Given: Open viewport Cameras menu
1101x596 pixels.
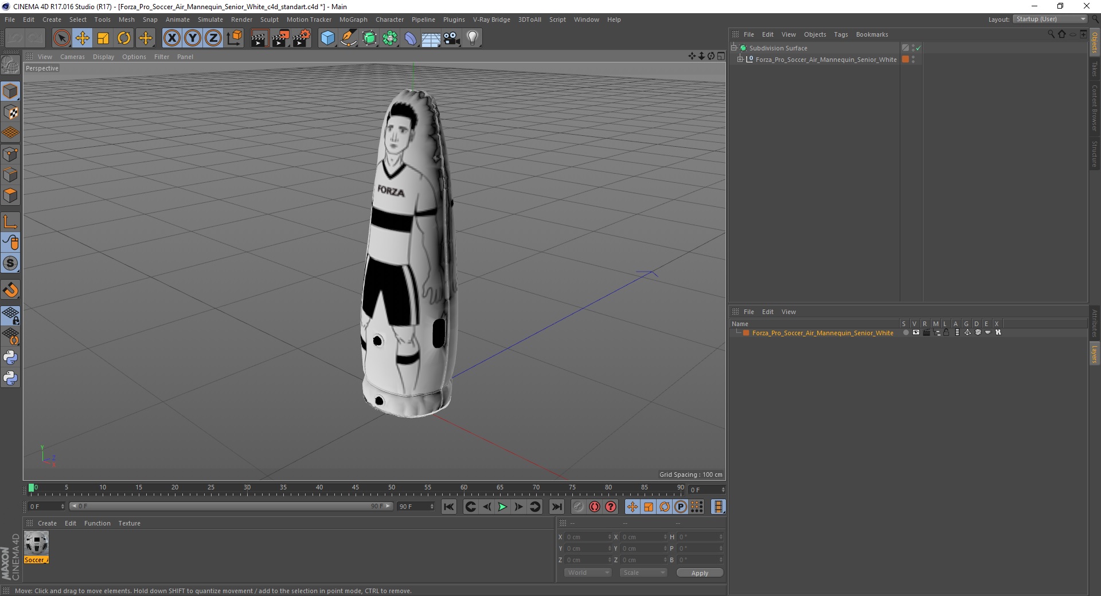Looking at the screenshot, I should pyautogui.click(x=72, y=57).
